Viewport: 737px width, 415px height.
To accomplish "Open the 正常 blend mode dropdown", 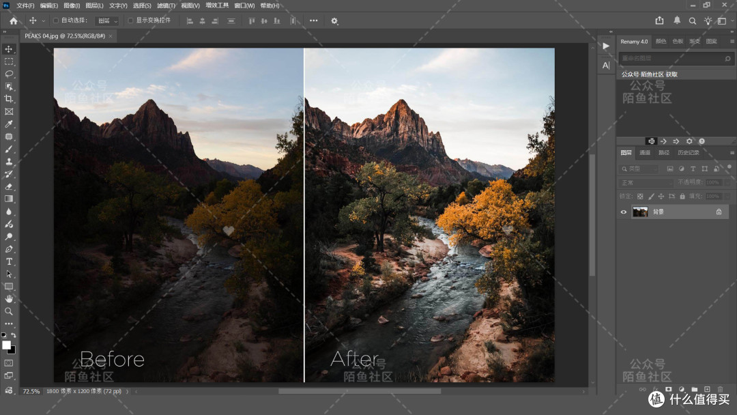I will point(646,182).
